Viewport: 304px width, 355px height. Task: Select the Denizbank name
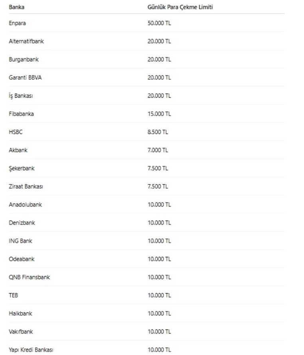tap(22, 223)
